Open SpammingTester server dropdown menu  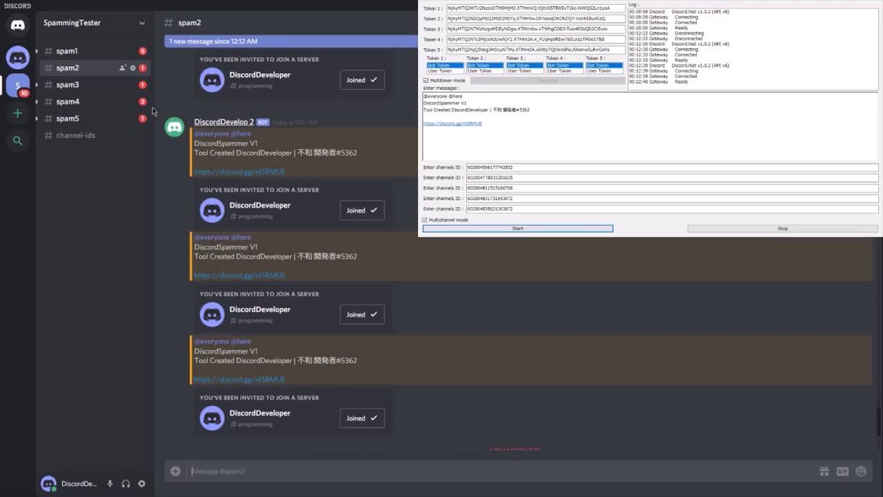[142, 23]
